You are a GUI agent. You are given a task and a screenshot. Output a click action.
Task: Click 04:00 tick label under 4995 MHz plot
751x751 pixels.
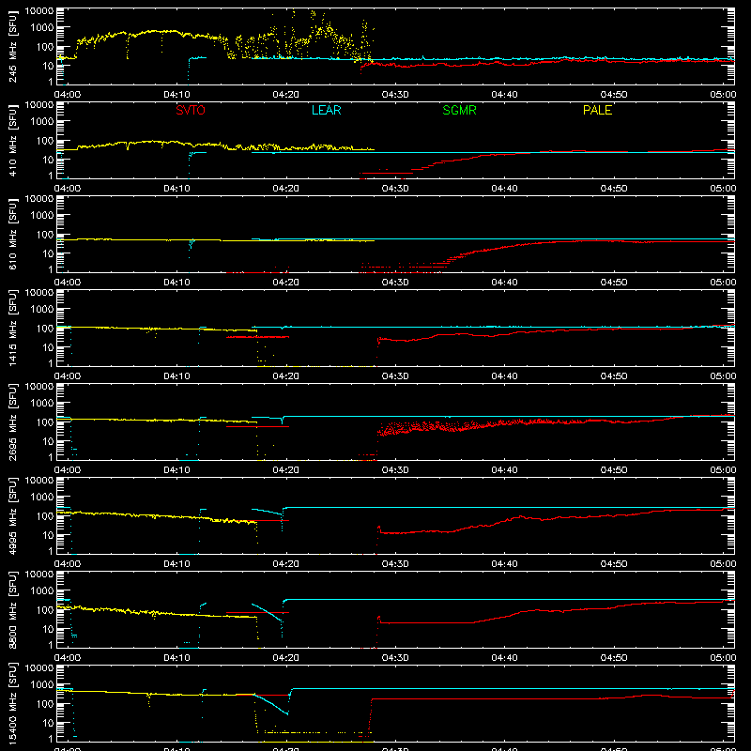click(68, 564)
